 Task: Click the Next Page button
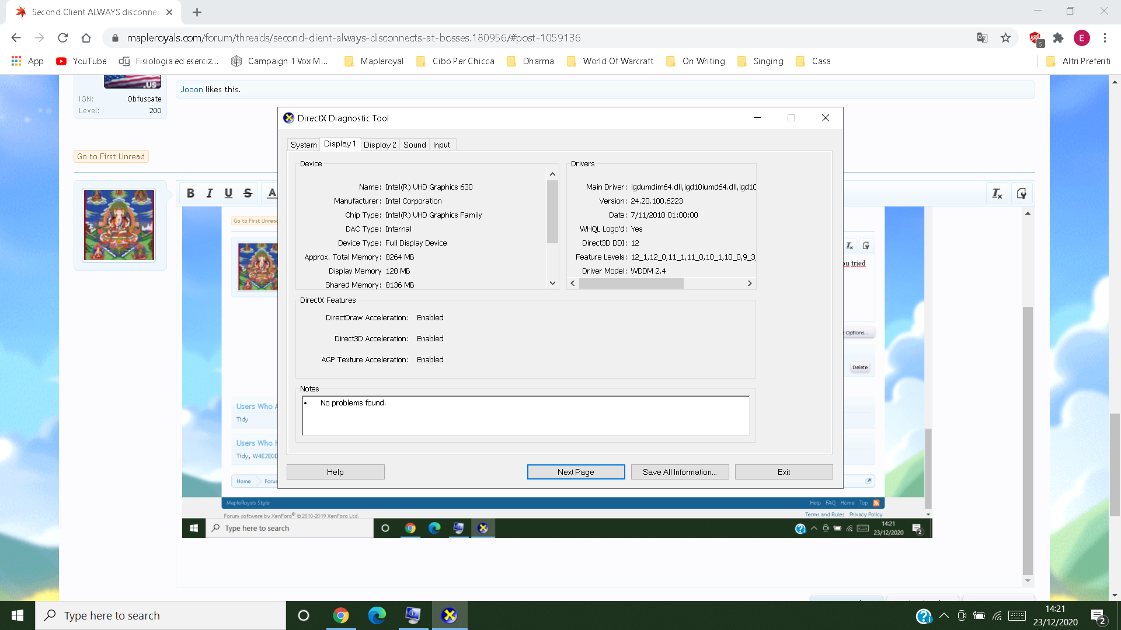pos(576,472)
